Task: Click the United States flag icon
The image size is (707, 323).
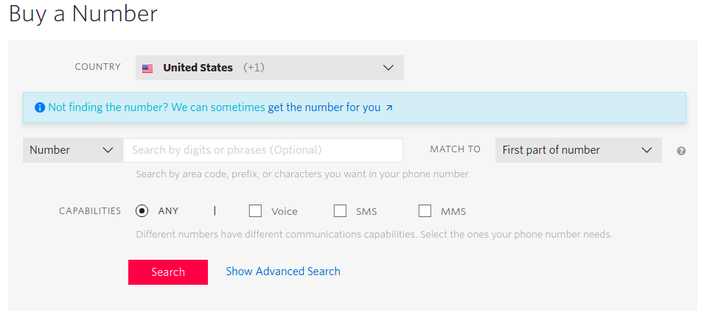Action: 147,68
